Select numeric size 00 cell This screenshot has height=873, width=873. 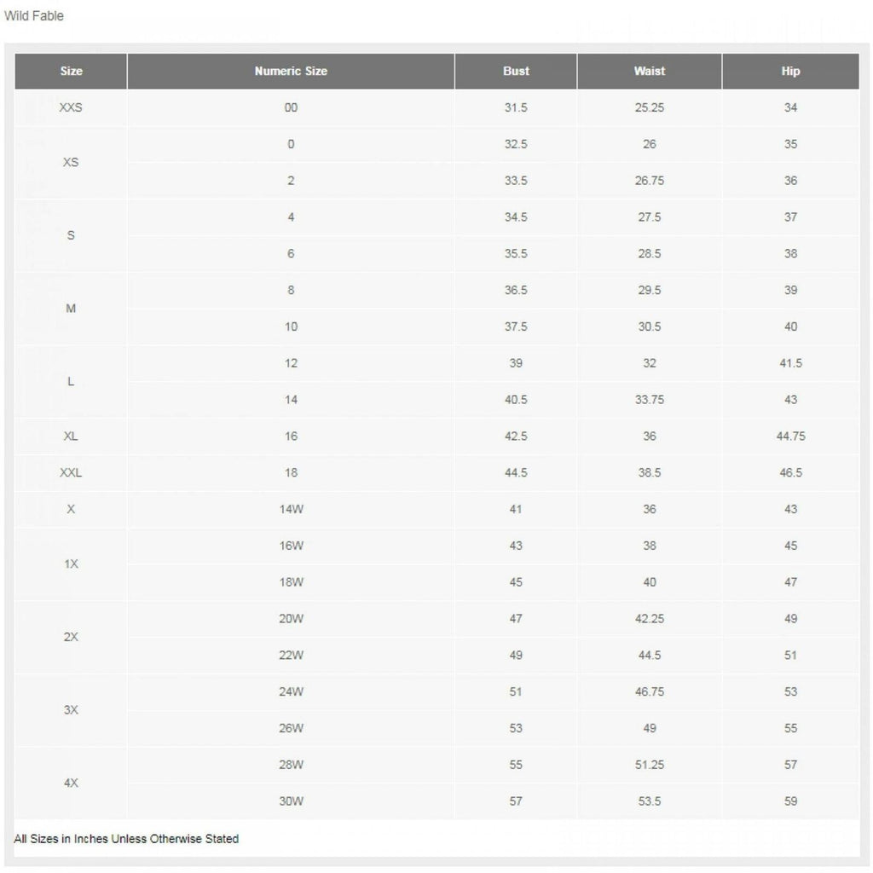point(291,108)
